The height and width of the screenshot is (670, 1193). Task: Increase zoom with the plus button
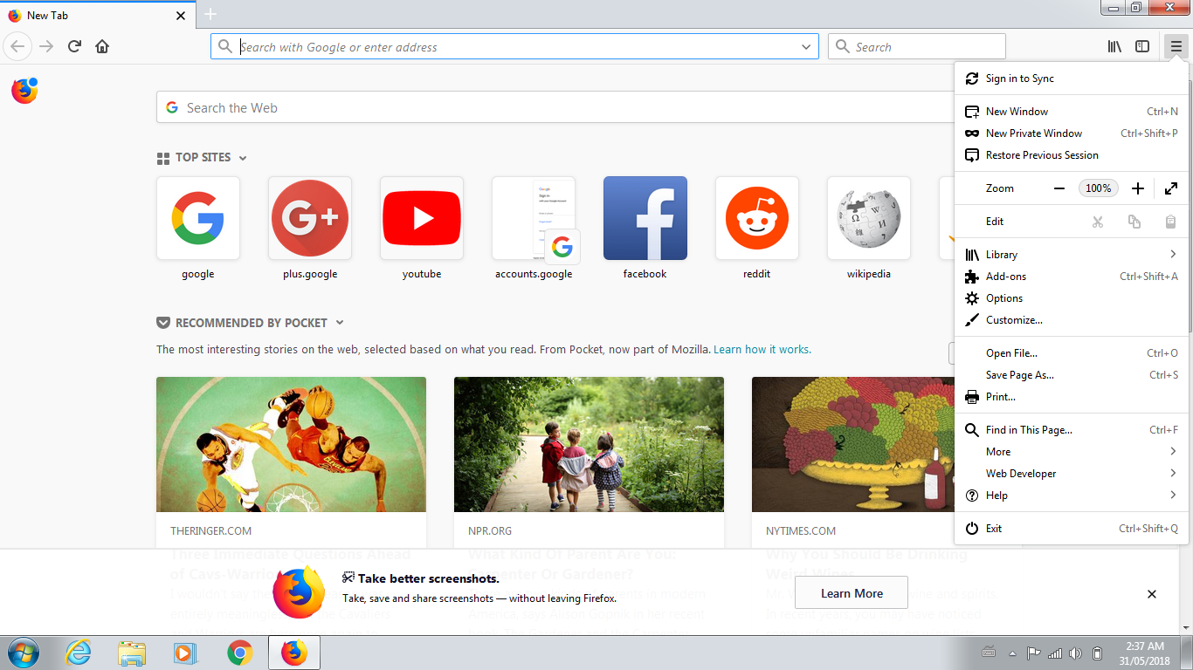tap(1138, 188)
